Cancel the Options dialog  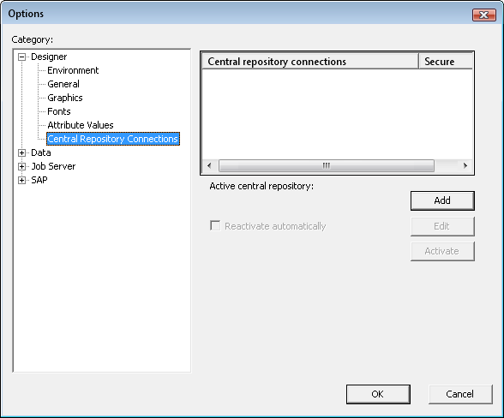[460, 394]
